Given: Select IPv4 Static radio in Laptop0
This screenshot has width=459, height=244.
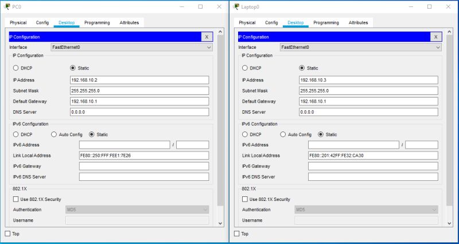Looking at the screenshot, I should [x=302, y=68].
